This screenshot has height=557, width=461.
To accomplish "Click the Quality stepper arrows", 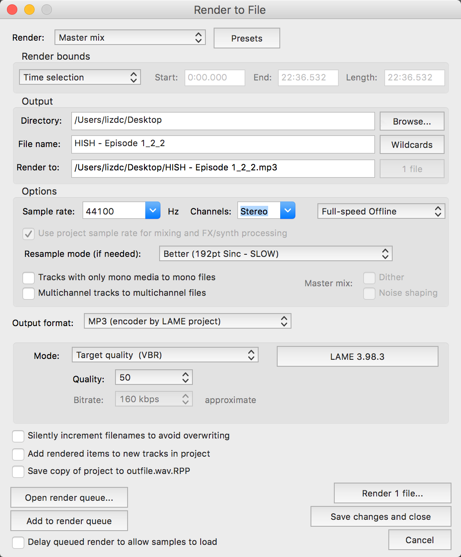I will point(186,378).
